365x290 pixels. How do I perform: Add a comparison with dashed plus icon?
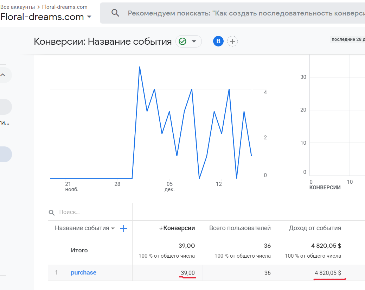point(232,42)
